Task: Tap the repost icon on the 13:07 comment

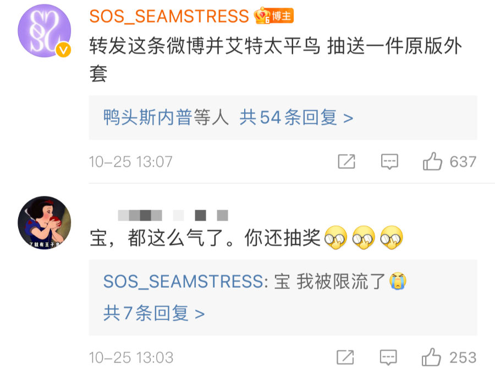Action: click(x=346, y=162)
